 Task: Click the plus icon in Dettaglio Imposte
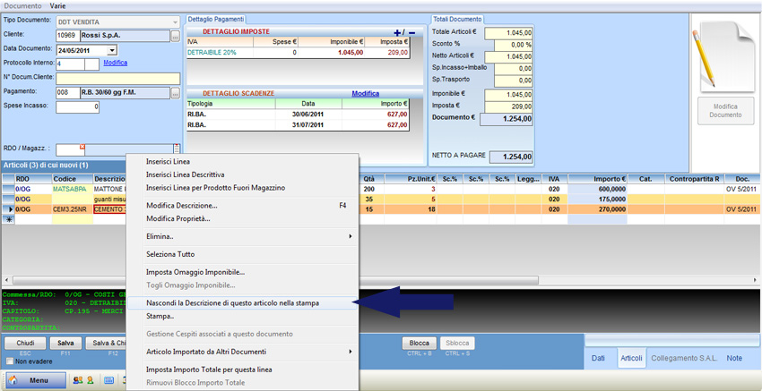399,32
